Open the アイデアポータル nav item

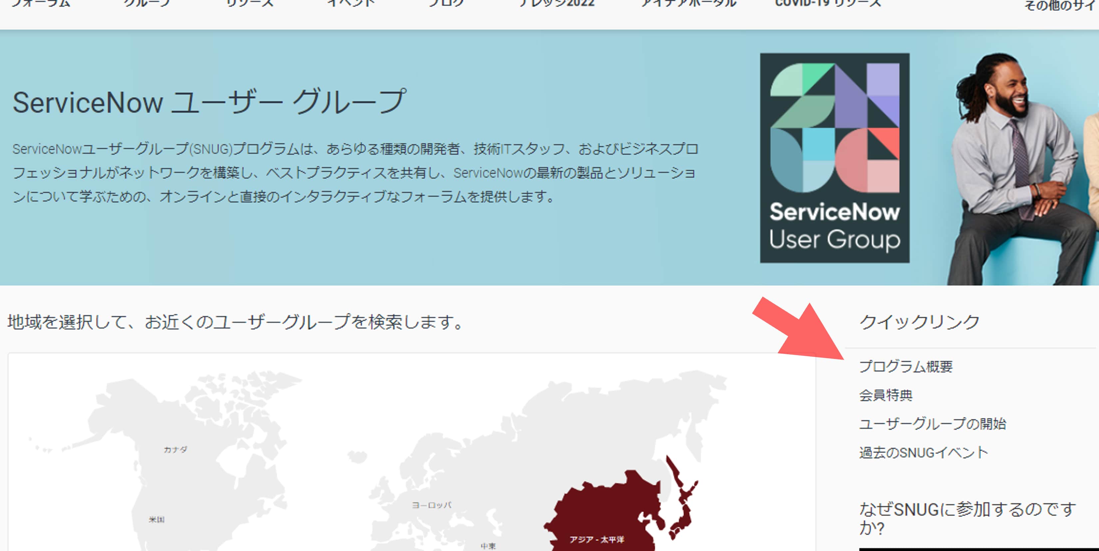point(689,3)
